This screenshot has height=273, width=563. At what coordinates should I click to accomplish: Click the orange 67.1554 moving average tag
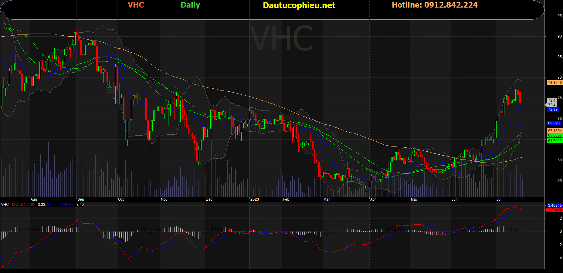click(x=555, y=131)
